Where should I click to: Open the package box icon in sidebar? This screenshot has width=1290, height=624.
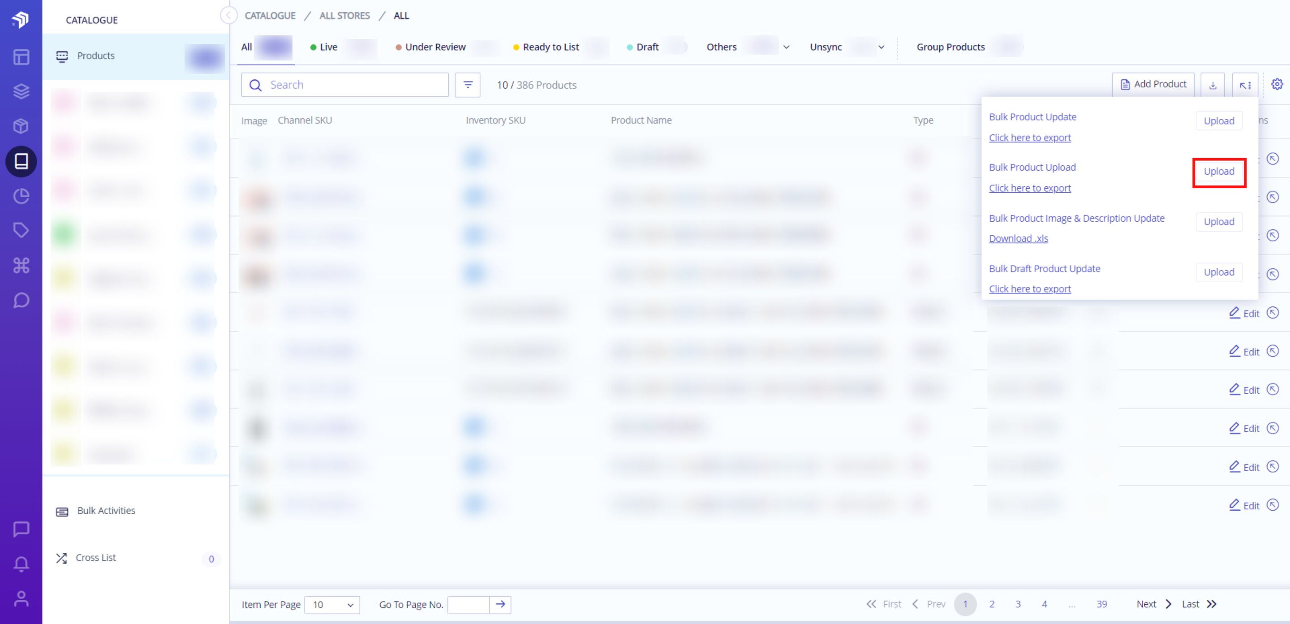click(x=21, y=126)
